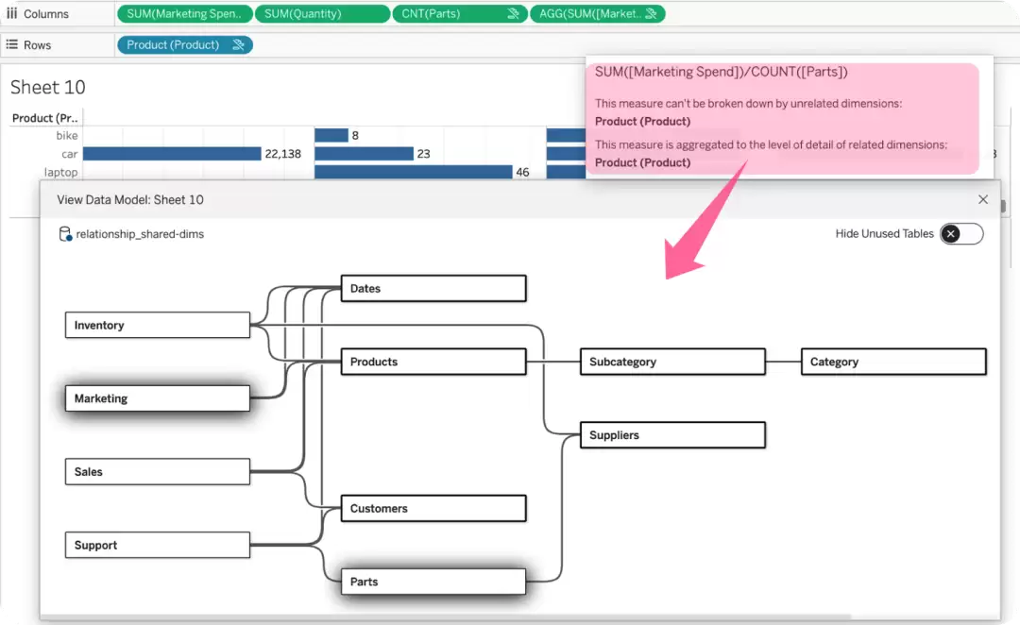This screenshot has height=625, width=1020.
Task: Click the Sheet 10 title
Action: [47, 87]
